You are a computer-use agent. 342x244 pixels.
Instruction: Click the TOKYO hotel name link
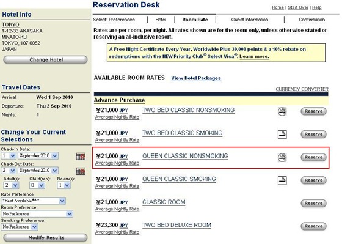point(10,24)
